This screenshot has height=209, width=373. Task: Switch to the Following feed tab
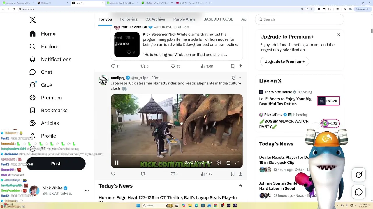point(129,19)
